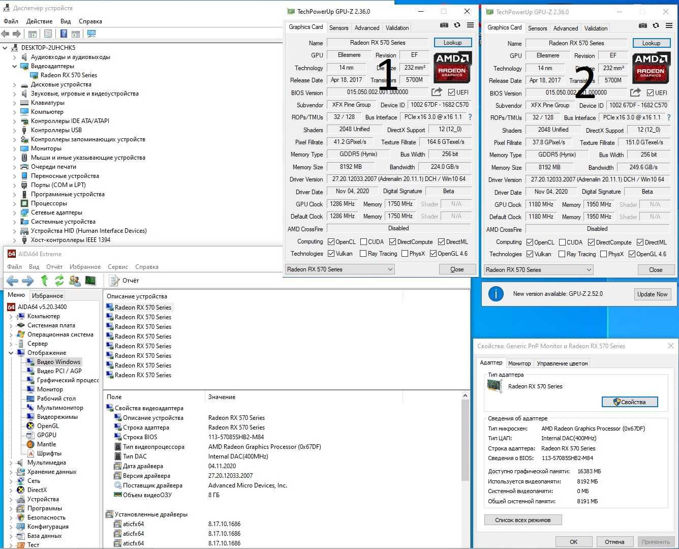
Task: Toggle Ray Tracing checkbox in second GPU-Z window
Action: click(562, 254)
